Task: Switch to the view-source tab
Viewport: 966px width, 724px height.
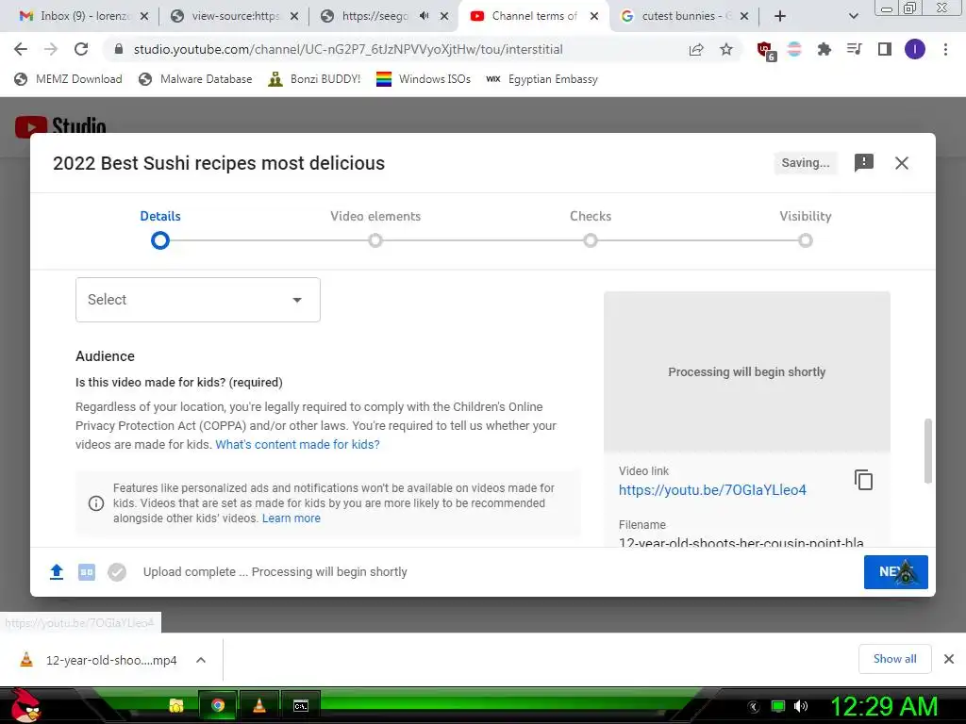Action: (x=235, y=16)
